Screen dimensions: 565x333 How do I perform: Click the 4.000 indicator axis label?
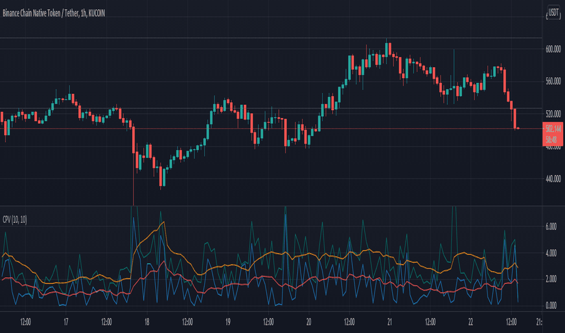(x=551, y=253)
